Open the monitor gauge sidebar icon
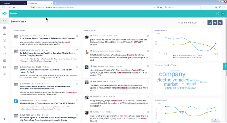Viewport: 227px width, 123px height. click(5, 34)
